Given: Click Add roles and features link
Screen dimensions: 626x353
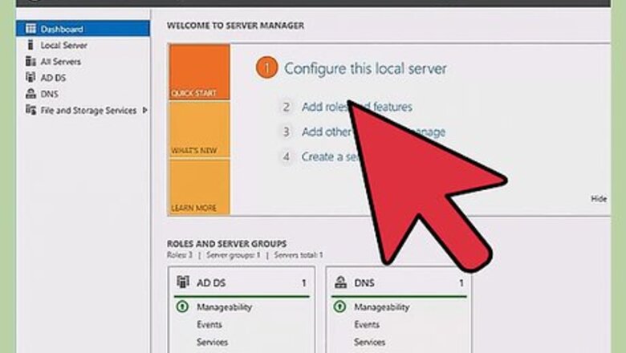Looking at the screenshot, I should pos(357,107).
